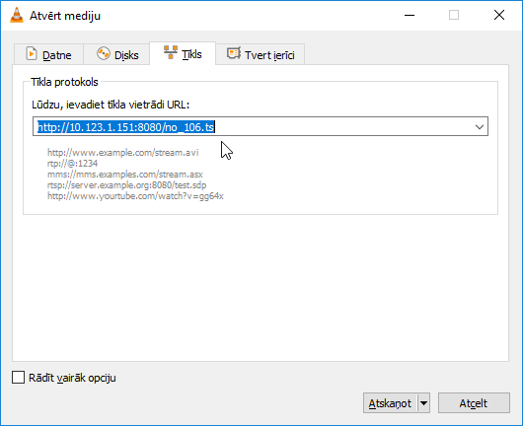Click the example.com/stream.avi sample URL text

tap(122, 153)
